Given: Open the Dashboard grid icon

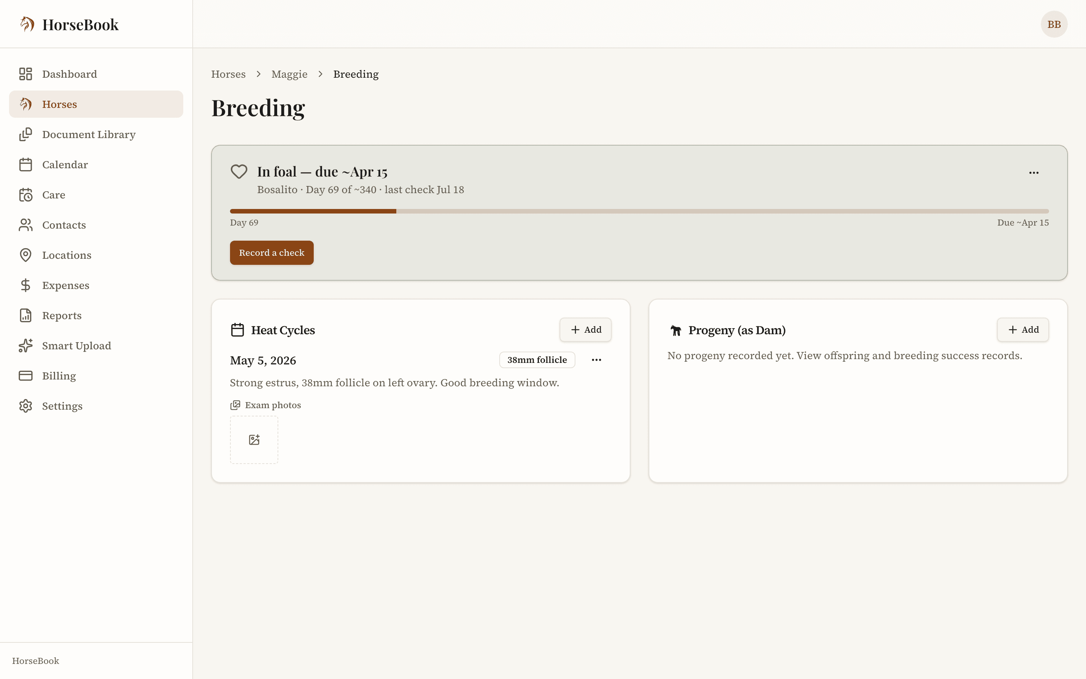Looking at the screenshot, I should 26,74.
